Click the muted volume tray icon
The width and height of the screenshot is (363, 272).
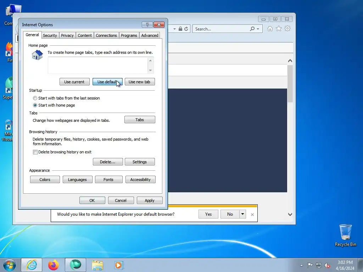coord(327,265)
